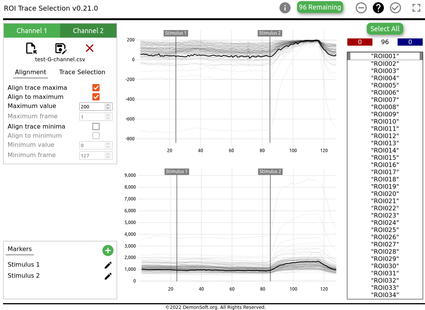Select "ROI015" in the trace list
425x310 pixels.
(x=385, y=157)
